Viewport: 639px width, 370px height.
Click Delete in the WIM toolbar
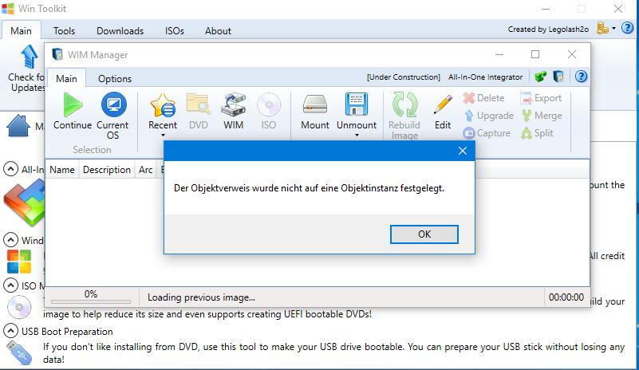tap(483, 98)
